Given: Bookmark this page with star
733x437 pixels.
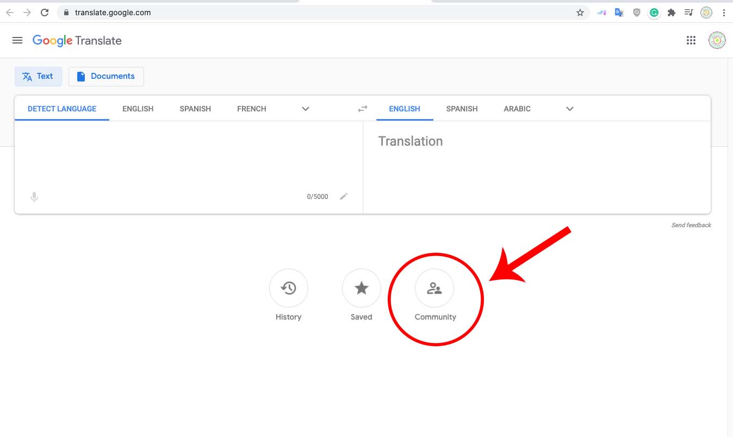Looking at the screenshot, I should 580,12.
